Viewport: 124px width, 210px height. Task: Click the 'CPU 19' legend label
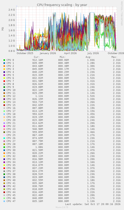tap(11, 117)
